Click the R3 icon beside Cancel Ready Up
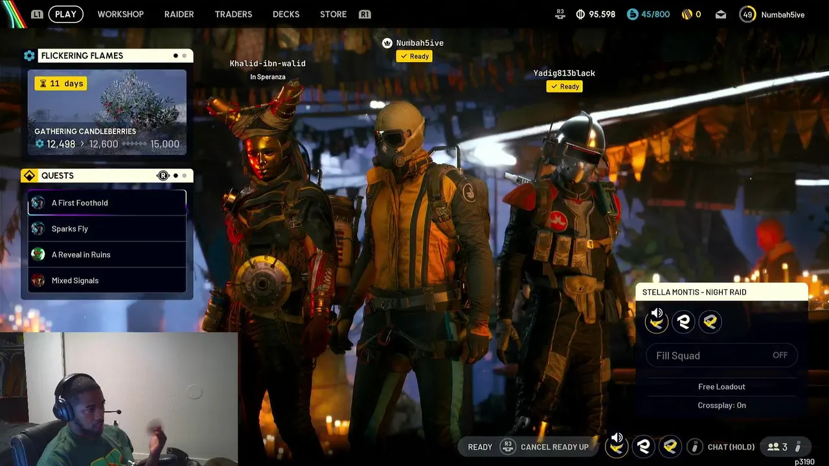This screenshot has width=829, height=466. tap(508, 447)
